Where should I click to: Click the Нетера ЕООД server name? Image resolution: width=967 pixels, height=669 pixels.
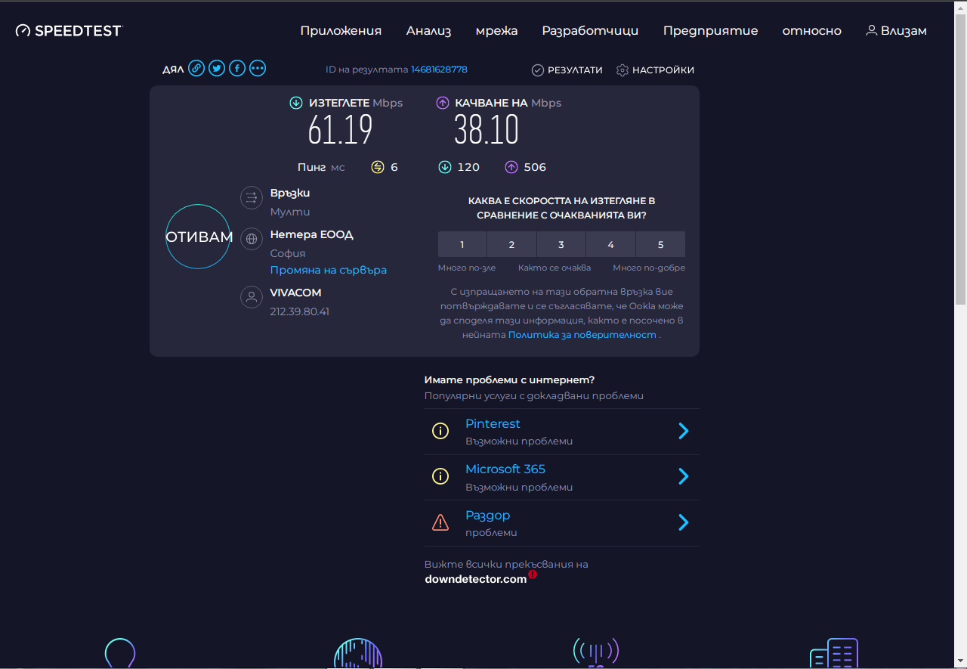pos(312,234)
